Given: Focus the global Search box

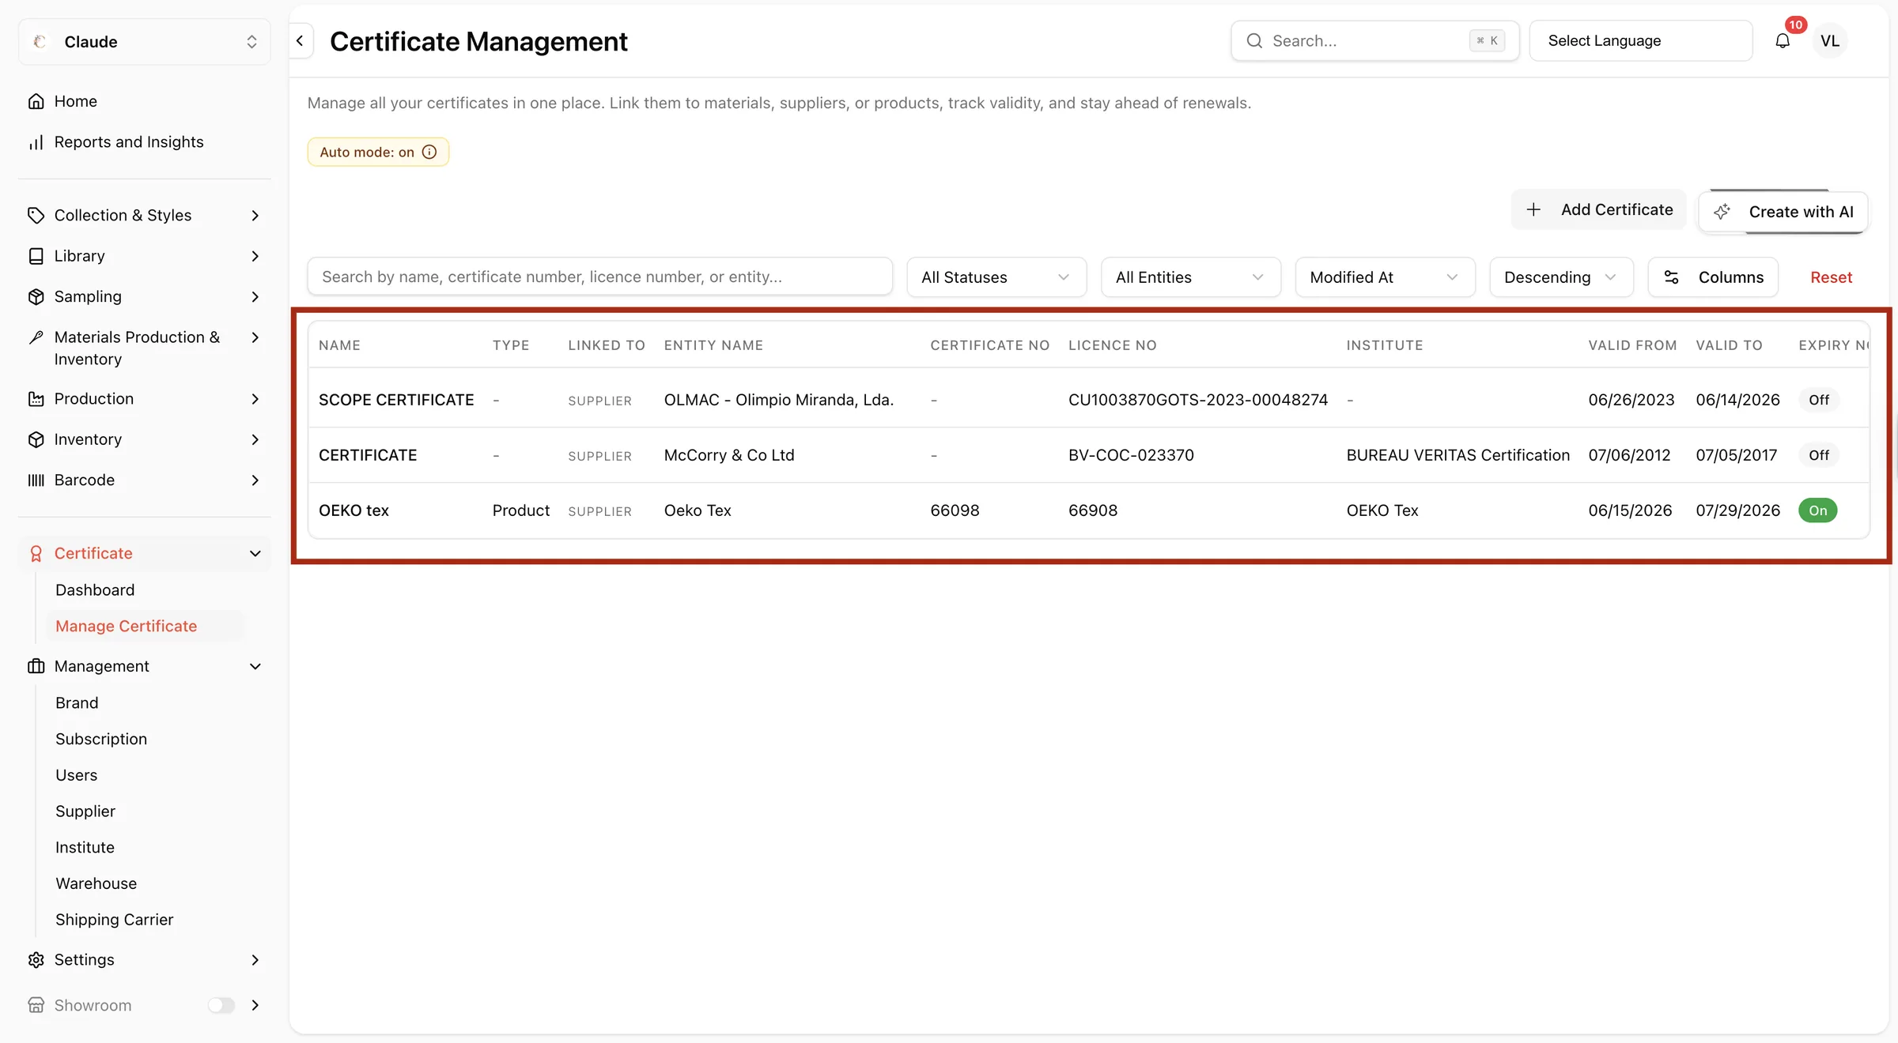Looking at the screenshot, I should [x=1375, y=41].
